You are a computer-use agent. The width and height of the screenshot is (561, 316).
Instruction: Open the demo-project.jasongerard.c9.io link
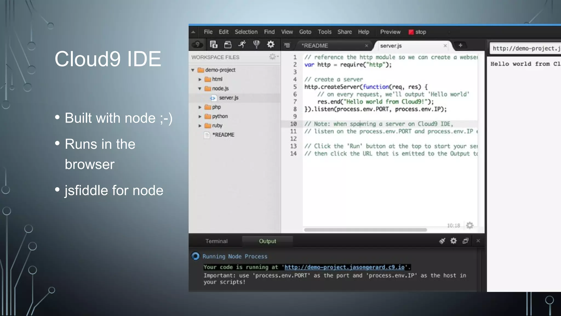344,267
